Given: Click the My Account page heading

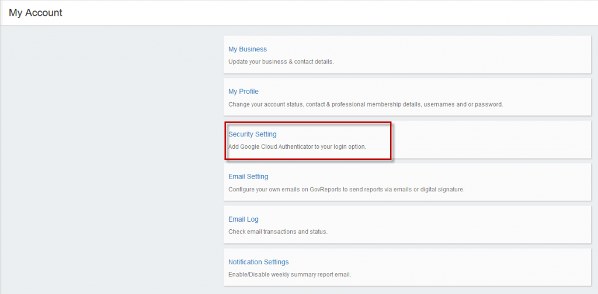Looking at the screenshot, I should [36, 13].
